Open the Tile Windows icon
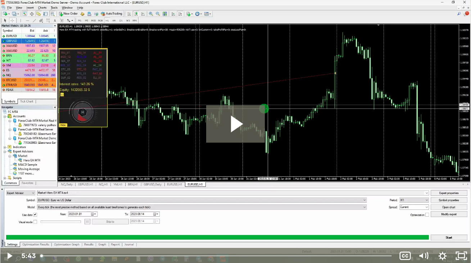Image resolution: width=471 pixels, height=263 pixels. click(164, 14)
